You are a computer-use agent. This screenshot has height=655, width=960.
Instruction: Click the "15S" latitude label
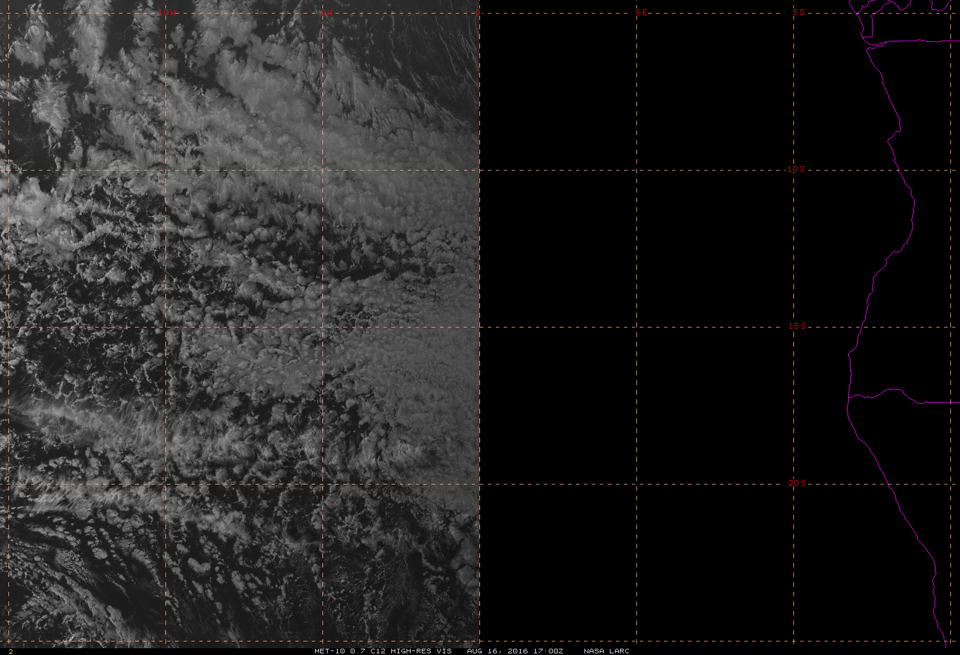pyautogui.click(x=797, y=326)
